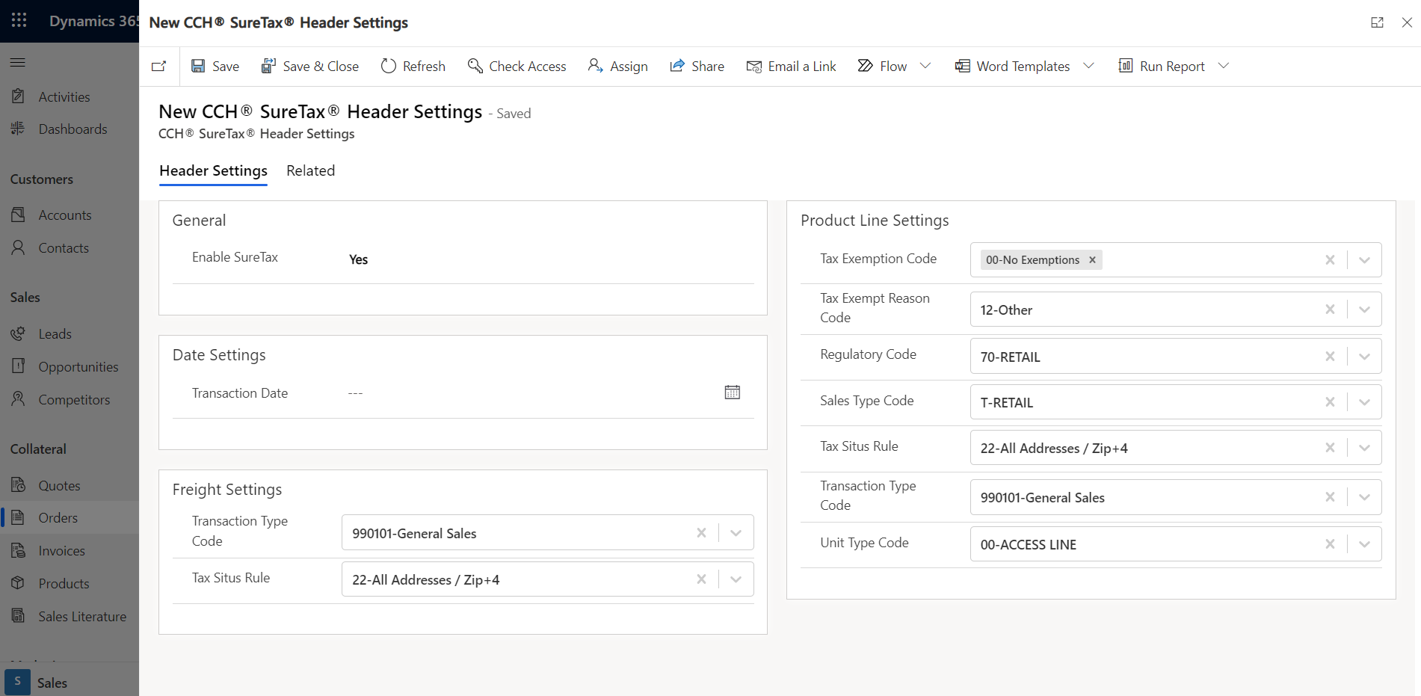Click the Check Access label
Screen dimensions: 1421x696
pyautogui.click(x=528, y=67)
